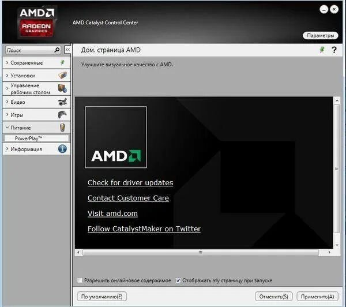This screenshot has height=307, width=346.
Task: Expand the Информация section chevron
Action: [7, 149]
